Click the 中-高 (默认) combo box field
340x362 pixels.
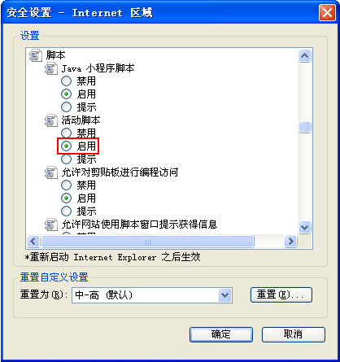pyautogui.click(x=152, y=295)
